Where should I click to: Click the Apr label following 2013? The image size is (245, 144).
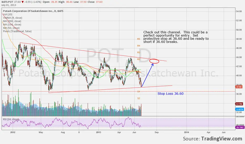119,132
